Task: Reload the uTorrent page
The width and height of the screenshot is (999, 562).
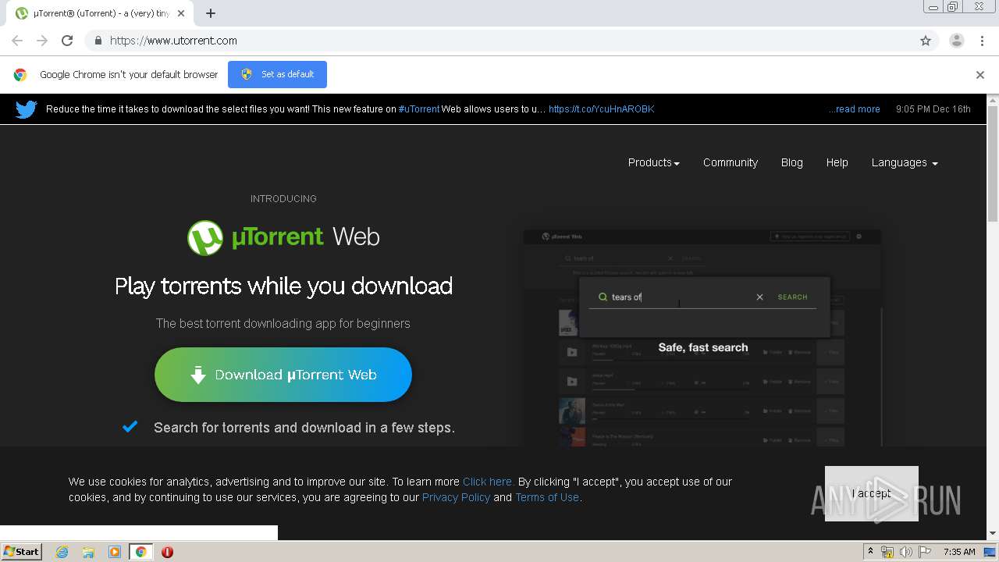Action: (67, 41)
